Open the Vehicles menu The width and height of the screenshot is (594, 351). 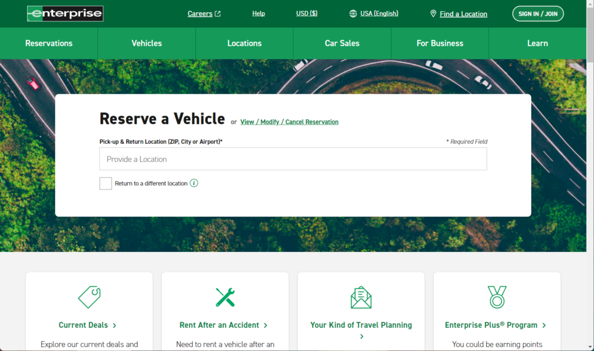coord(147,43)
